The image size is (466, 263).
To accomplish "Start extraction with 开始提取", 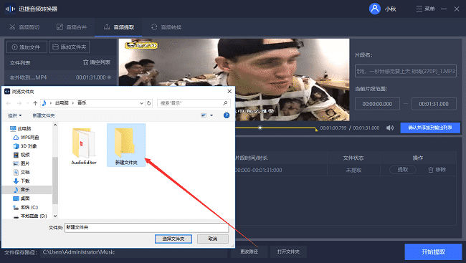I will 433,252.
